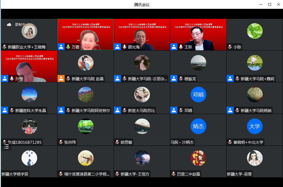Open the list menu icon at left edge

click(x=6, y=146)
